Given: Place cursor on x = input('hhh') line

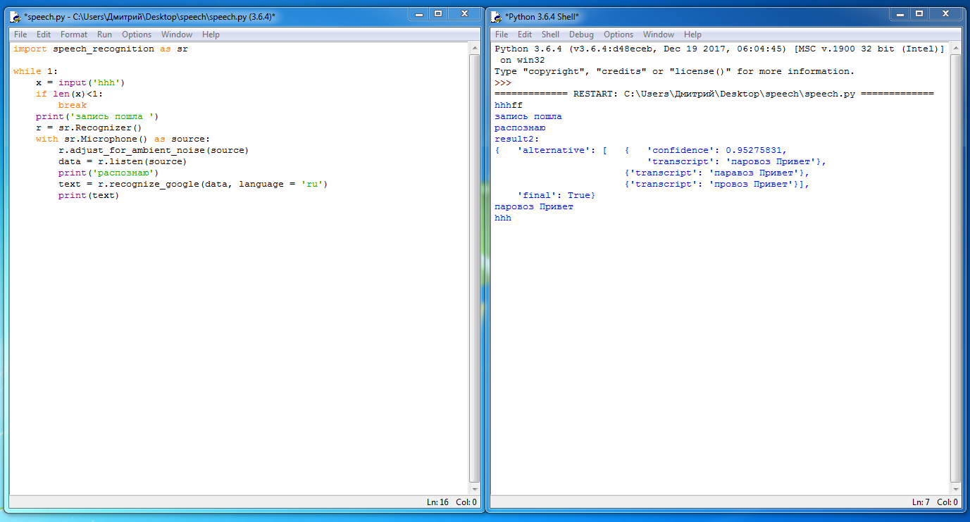Looking at the screenshot, I should (80, 83).
